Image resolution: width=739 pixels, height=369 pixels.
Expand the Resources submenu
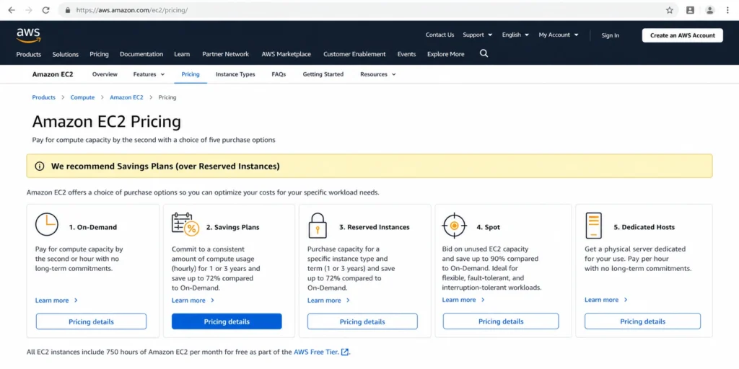[x=378, y=74]
